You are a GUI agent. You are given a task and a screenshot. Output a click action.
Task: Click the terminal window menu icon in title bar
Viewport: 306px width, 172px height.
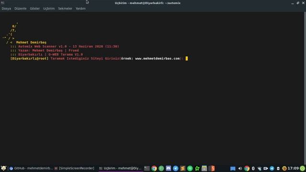3,3
